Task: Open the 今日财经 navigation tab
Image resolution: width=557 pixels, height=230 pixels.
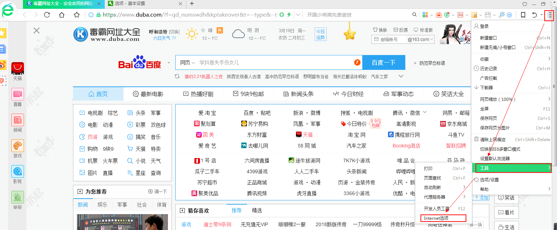Action: point(349,94)
